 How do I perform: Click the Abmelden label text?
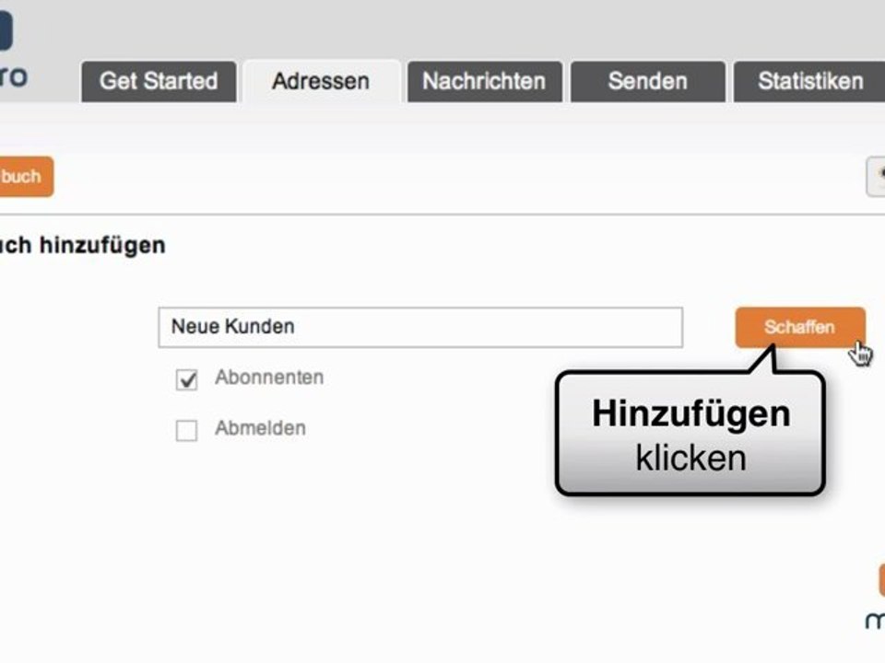click(260, 428)
